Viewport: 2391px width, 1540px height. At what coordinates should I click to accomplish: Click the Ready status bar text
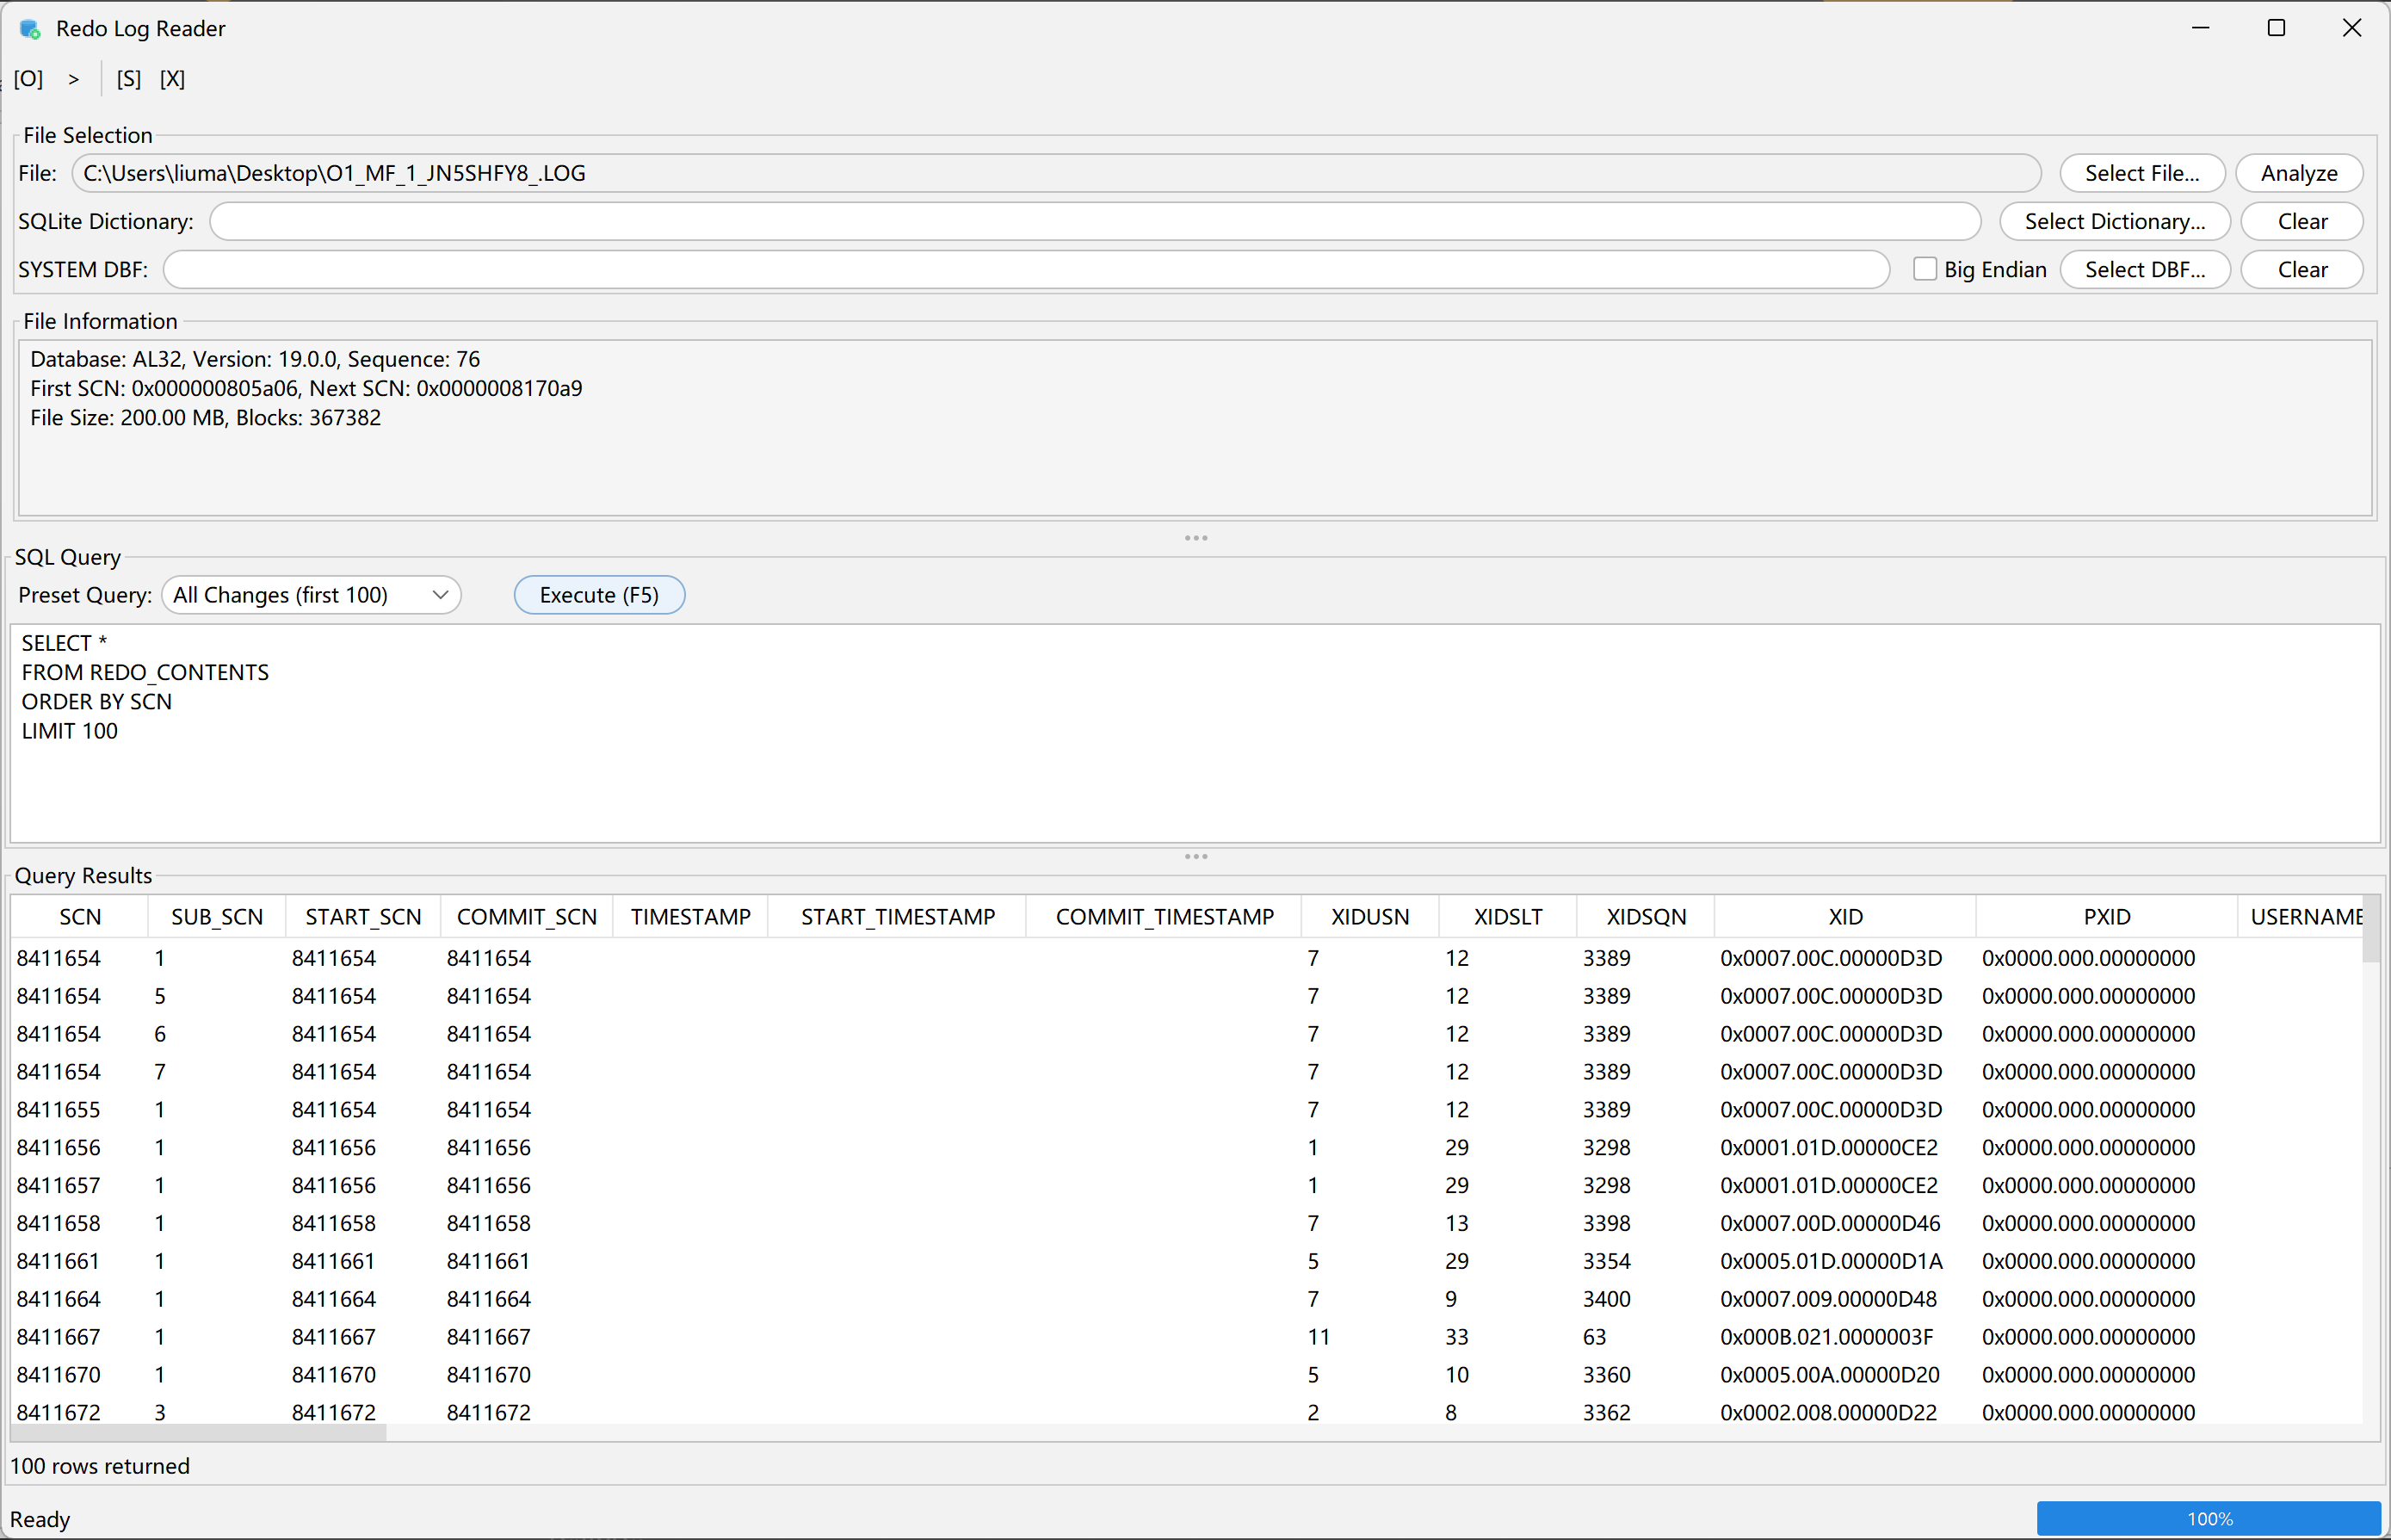(40, 1519)
